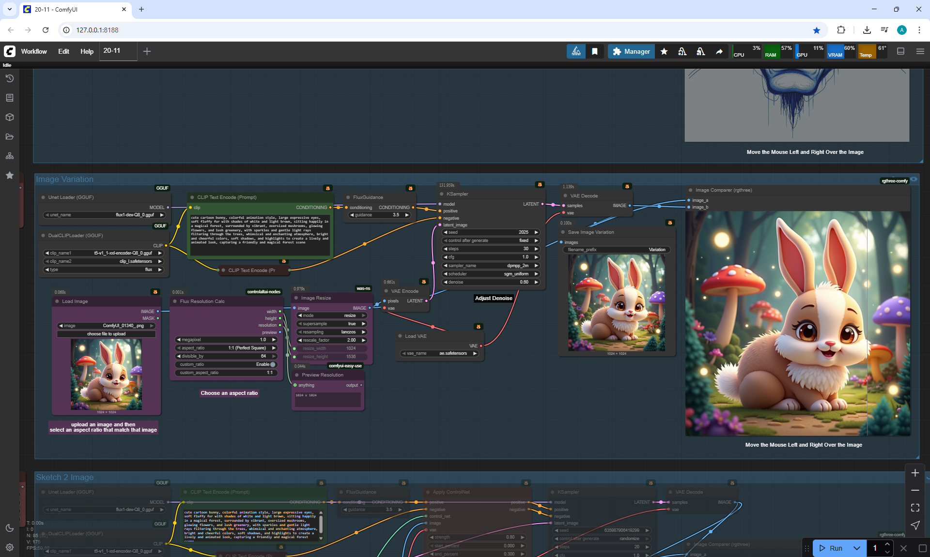Click fit view icon in zoom controls

coord(915,508)
